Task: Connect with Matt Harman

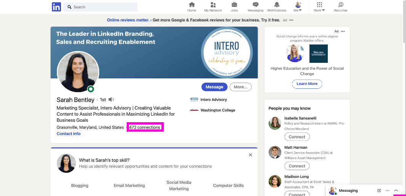Action: click(x=297, y=166)
